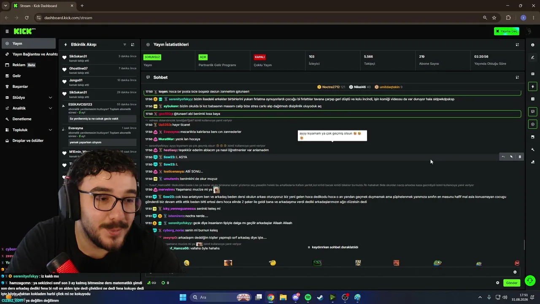Image resolution: width=540 pixels, height=304 pixels.
Task: Open chat settings gear next to Gönder
Action: point(497,283)
